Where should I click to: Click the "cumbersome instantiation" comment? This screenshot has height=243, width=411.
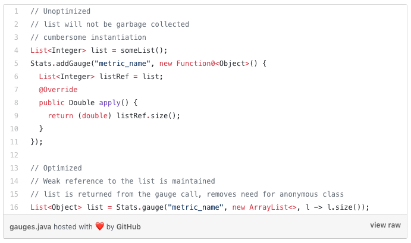click(88, 37)
